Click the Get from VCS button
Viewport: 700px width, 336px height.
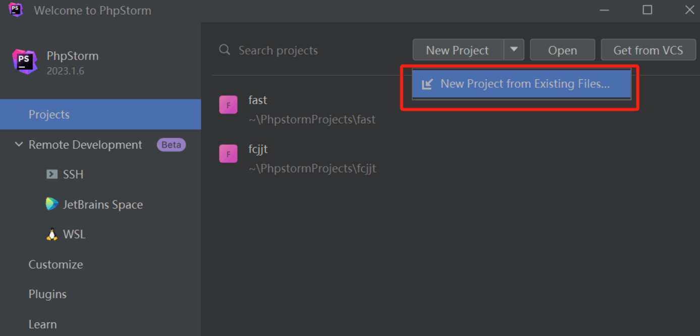point(648,50)
